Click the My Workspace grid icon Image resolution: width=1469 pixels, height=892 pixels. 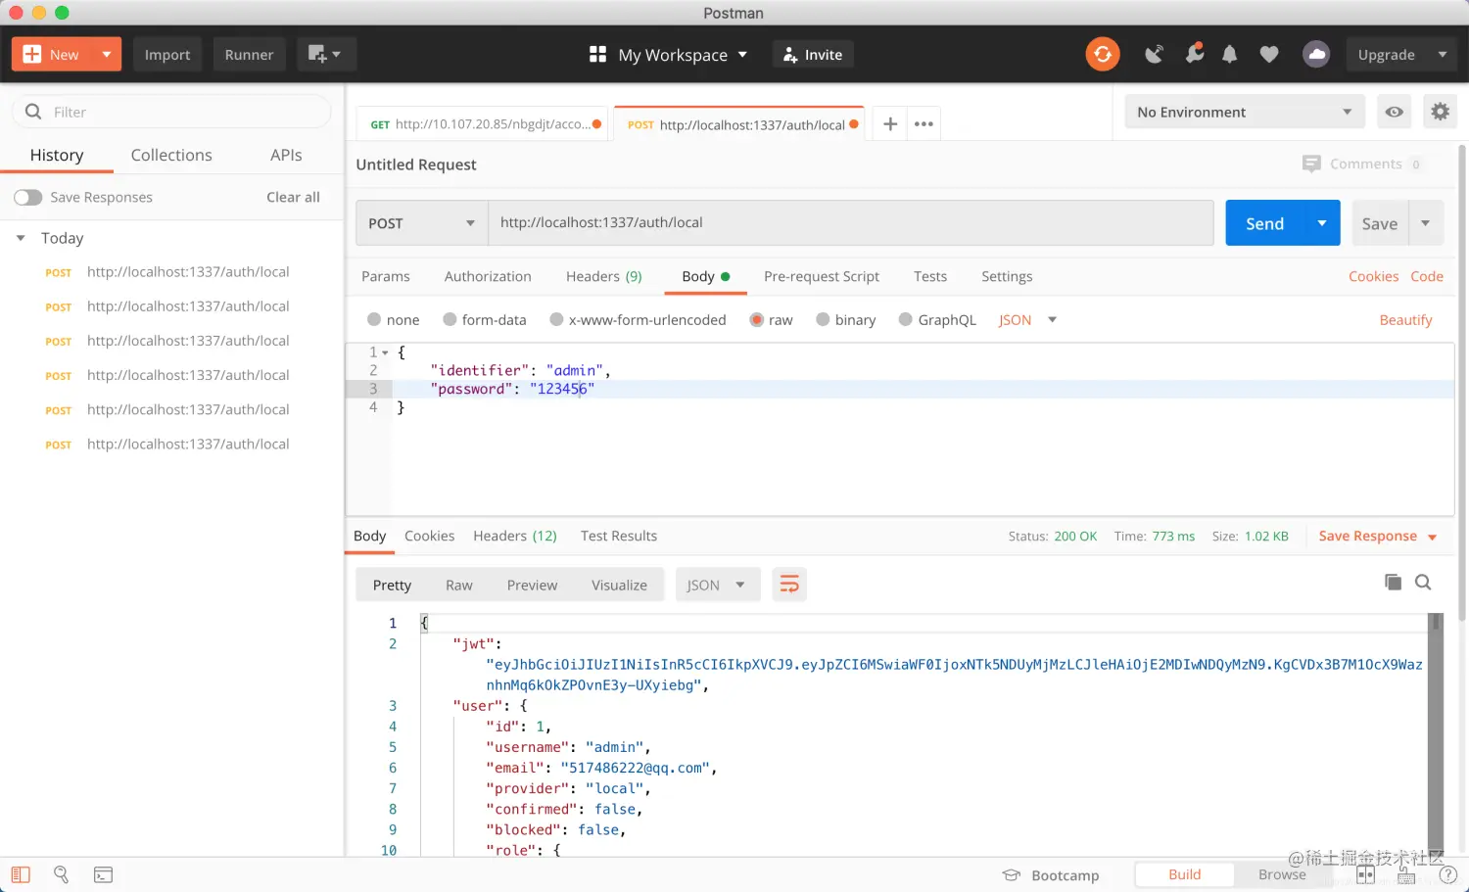click(x=597, y=54)
